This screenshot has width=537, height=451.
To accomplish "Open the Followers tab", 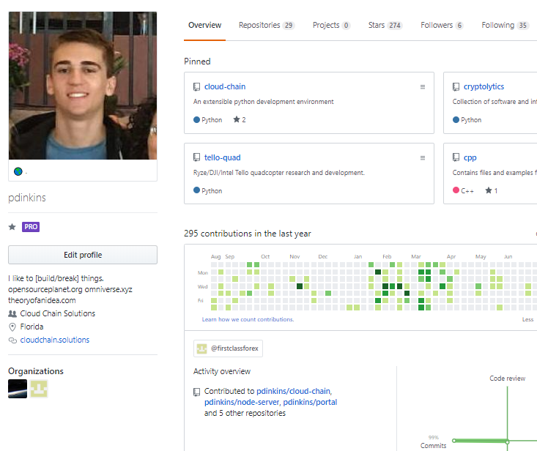I will tap(442, 26).
